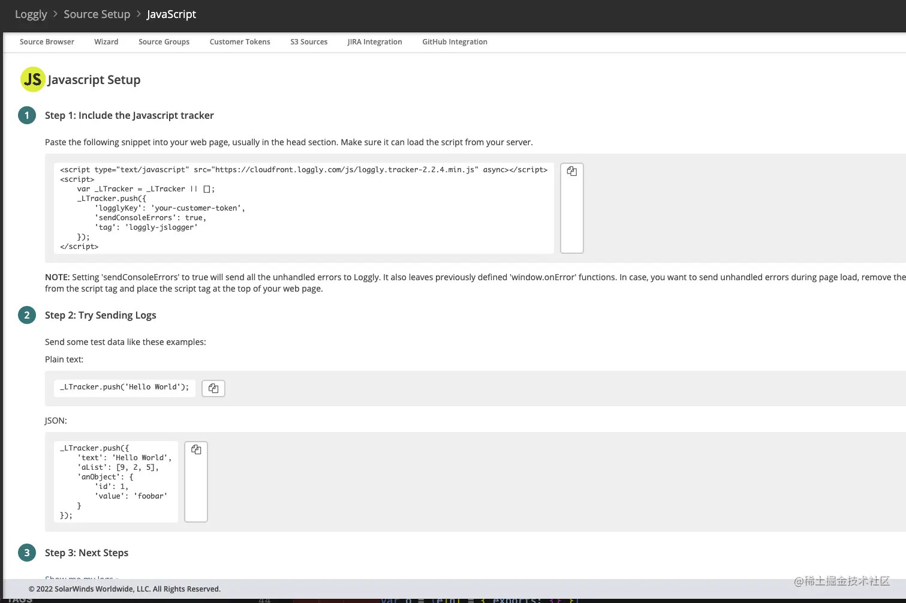The height and width of the screenshot is (603, 906).
Task: Click the 'Javascript Setup' page title
Action: (94, 80)
